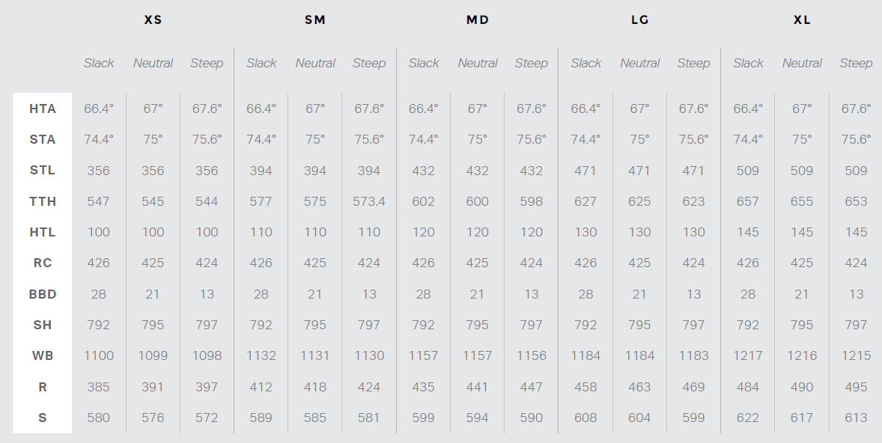
Task: Select the 441 reach value in MD Neutral
Action: pos(477,387)
